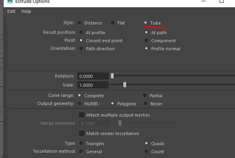Select Complete curve range

click(79, 95)
